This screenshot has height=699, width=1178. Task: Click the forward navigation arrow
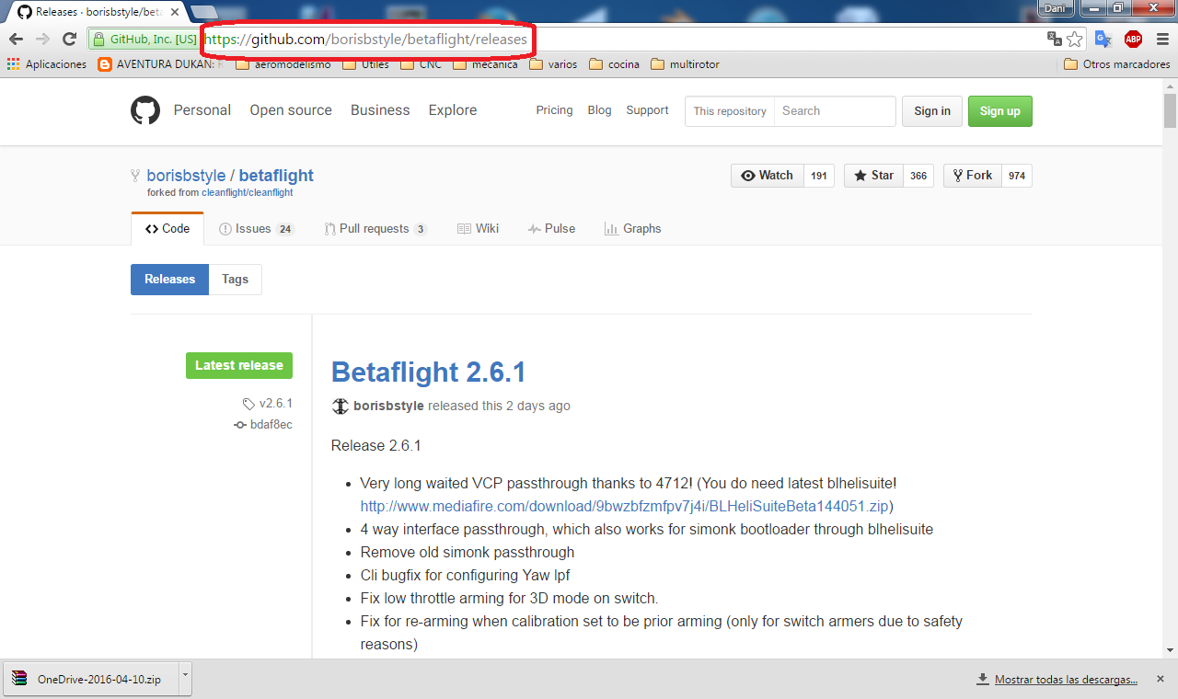[x=42, y=39]
